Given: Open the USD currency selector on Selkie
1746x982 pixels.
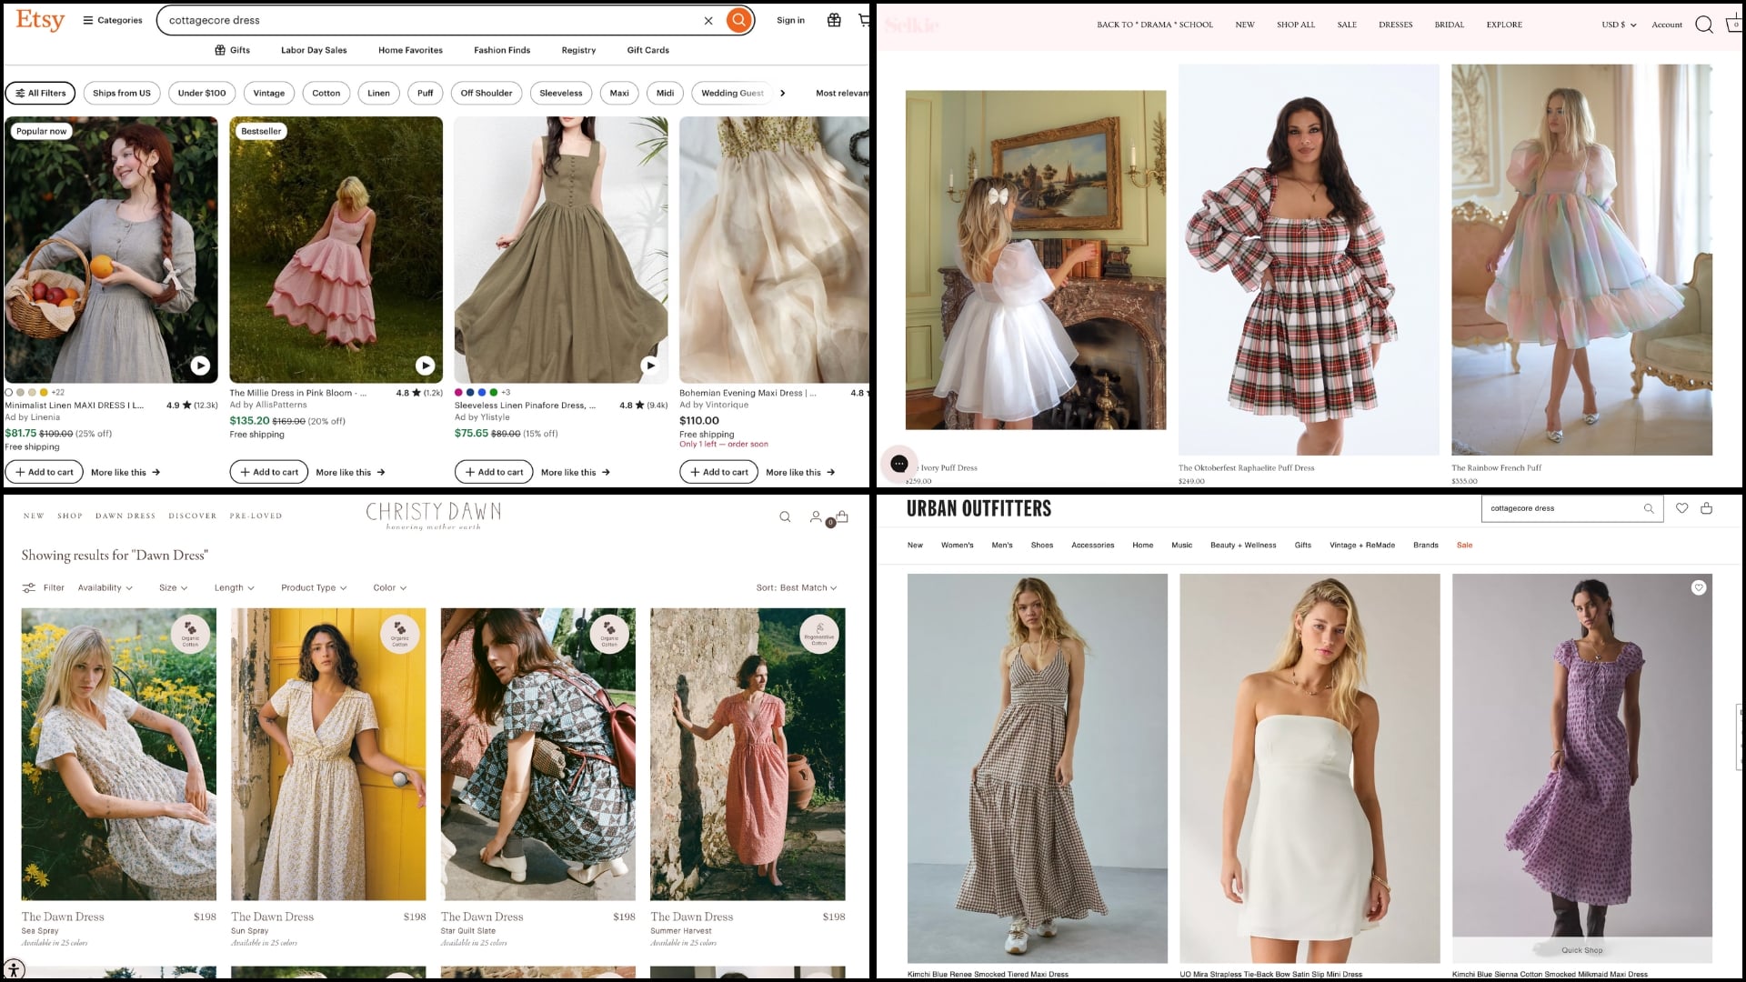Looking at the screenshot, I should pyautogui.click(x=1619, y=25).
